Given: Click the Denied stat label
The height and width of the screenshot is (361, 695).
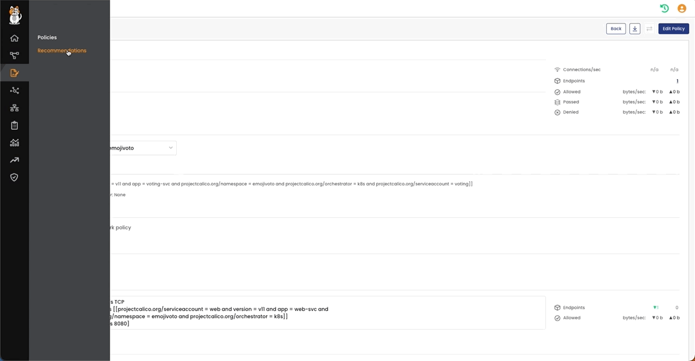Looking at the screenshot, I should pos(571,112).
